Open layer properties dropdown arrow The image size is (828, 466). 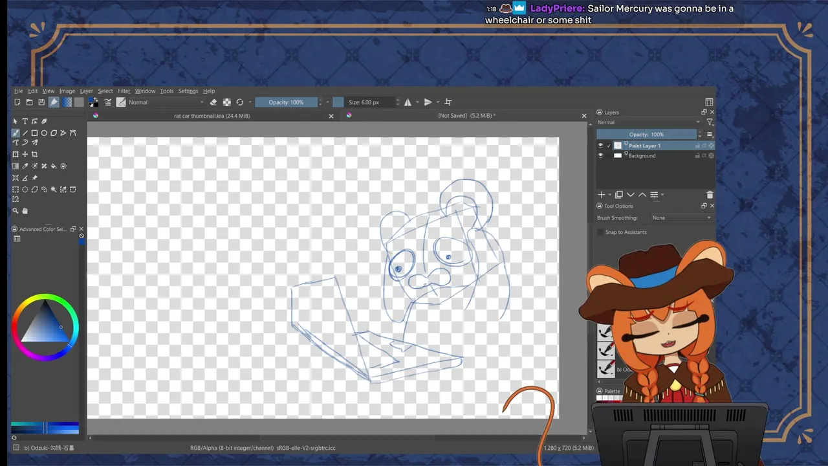pyautogui.click(x=662, y=195)
